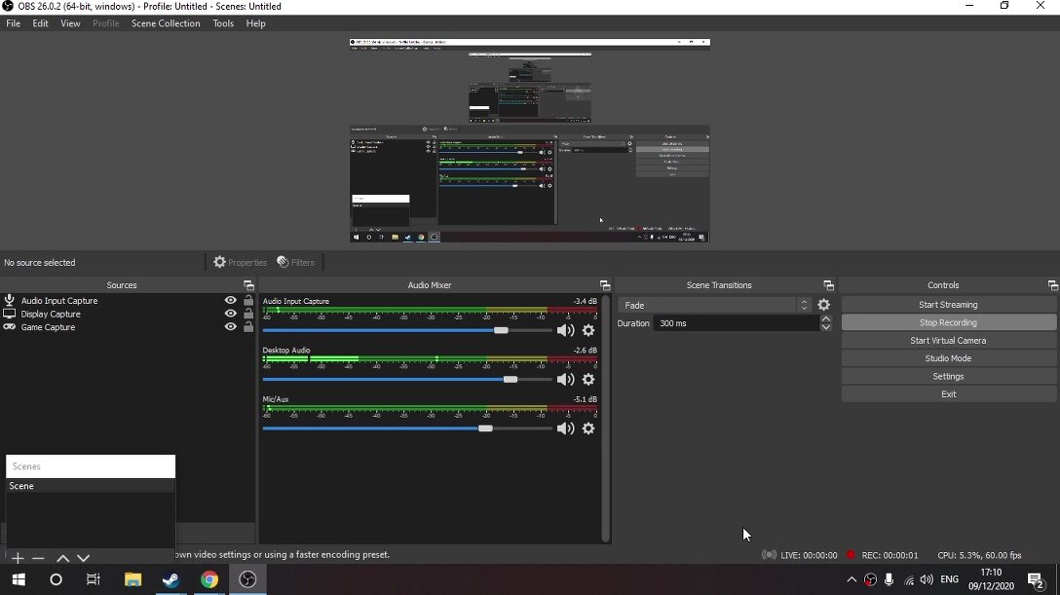Viewport: 1060px width, 595px height.
Task: Toggle the lock on Game Capture source
Action: pos(248,328)
